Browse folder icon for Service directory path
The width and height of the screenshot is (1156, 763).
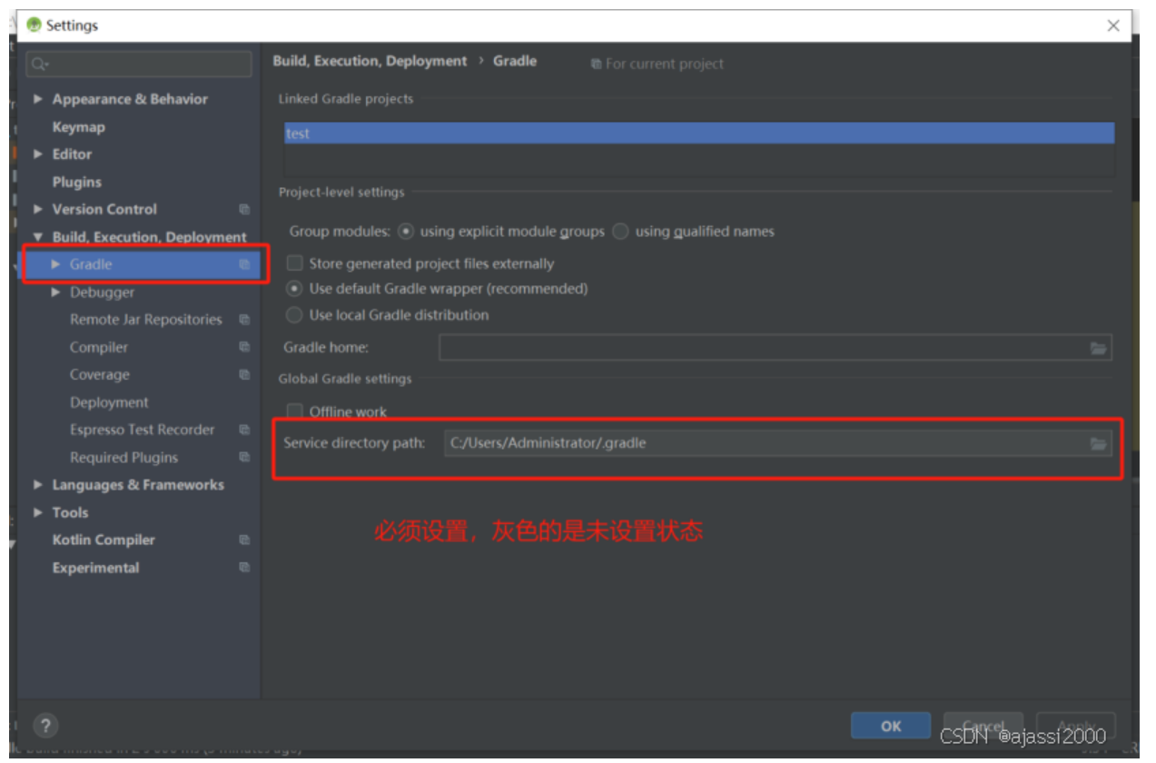[x=1098, y=443]
